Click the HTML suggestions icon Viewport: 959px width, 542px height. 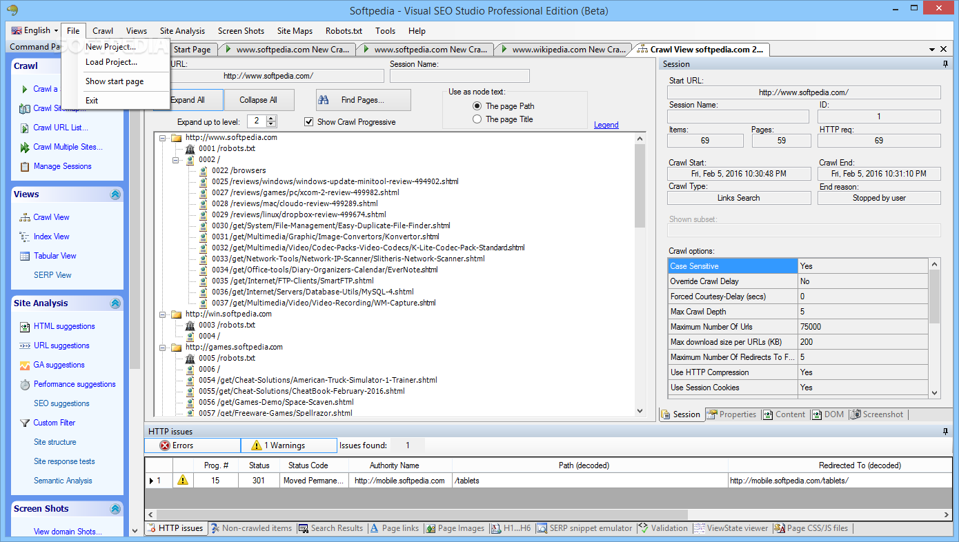point(25,326)
